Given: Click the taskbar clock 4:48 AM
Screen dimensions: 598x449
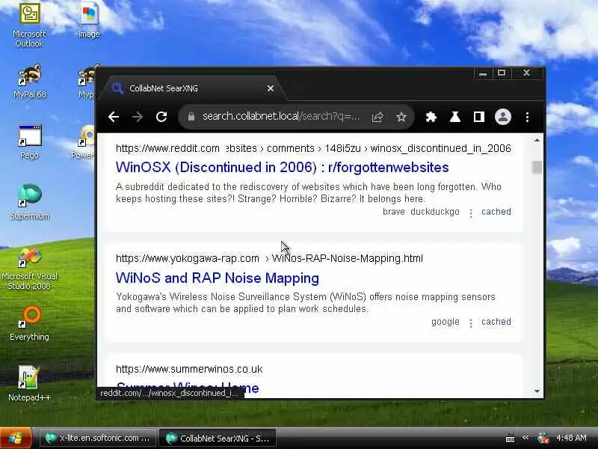Looking at the screenshot, I should tap(571, 438).
